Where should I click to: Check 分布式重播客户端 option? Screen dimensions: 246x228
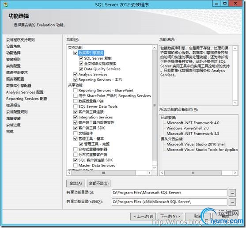(76, 155)
